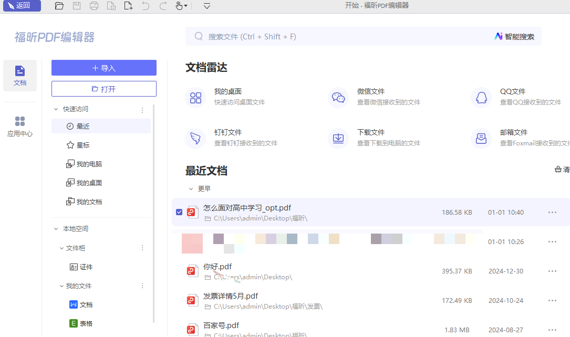This screenshot has height=337, width=570.
Task: Open more options for 发票详情5月.pdf
Action: pyautogui.click(x=552, y=301)
